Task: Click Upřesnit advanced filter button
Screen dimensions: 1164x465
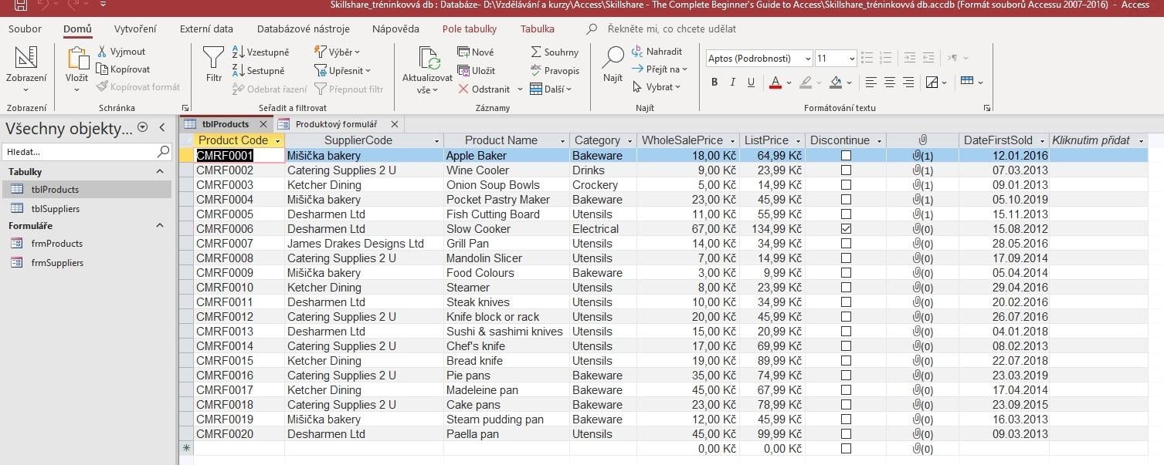Action: point(343,70)
